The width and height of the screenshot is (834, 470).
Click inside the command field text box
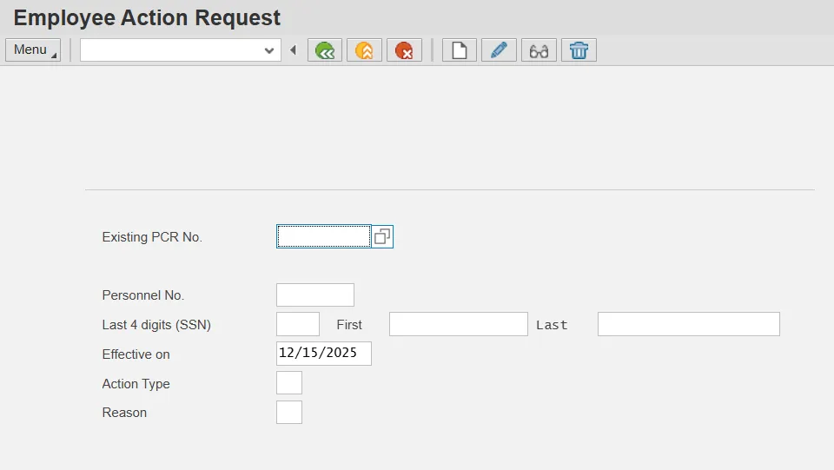[x=170, y=50]
